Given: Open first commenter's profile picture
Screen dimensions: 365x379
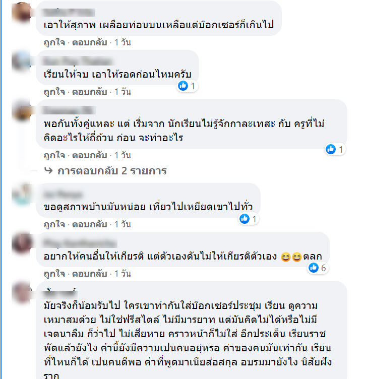Looking at the screenshot, I should [x=22, y=12].
